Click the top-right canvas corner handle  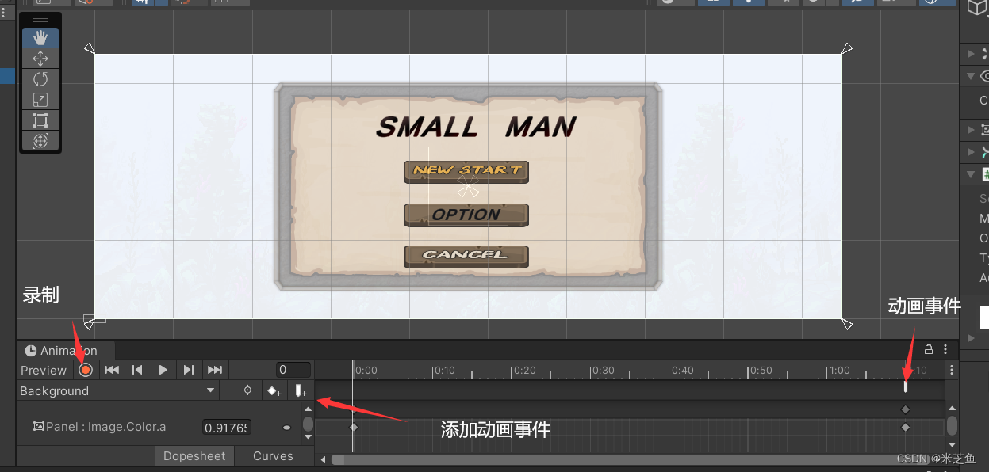(x=847, y=49)
